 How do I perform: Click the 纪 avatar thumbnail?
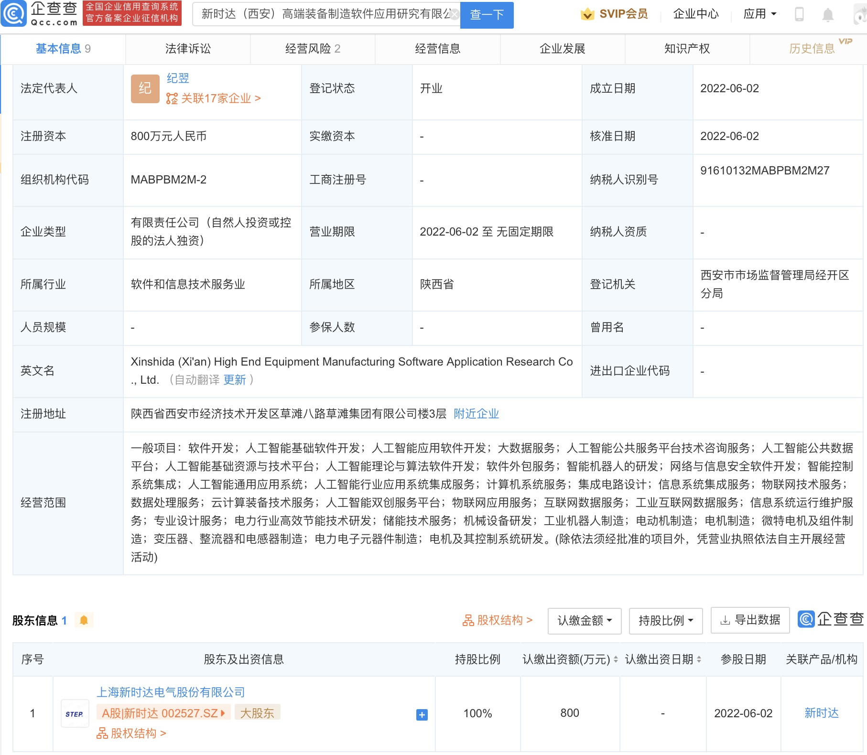[145, 88]
